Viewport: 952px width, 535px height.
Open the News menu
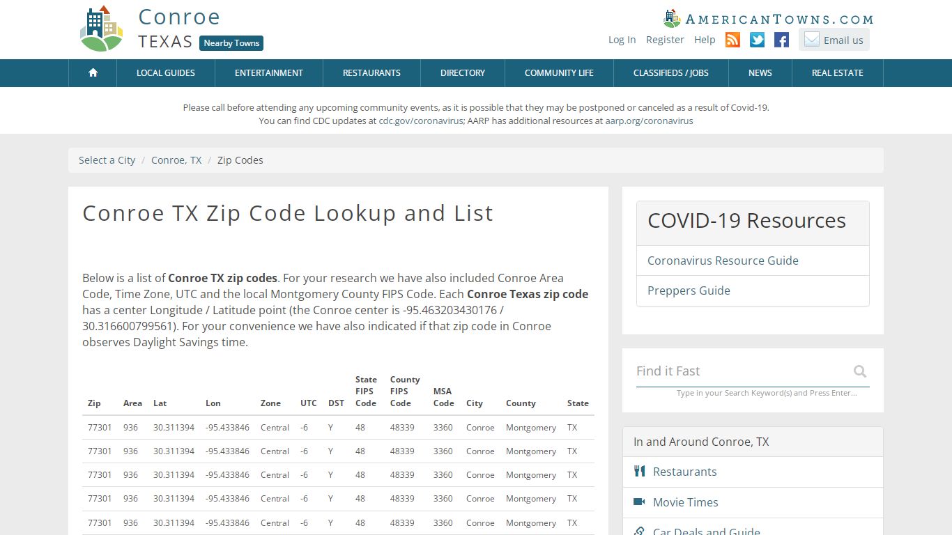[x=760, y=72]
